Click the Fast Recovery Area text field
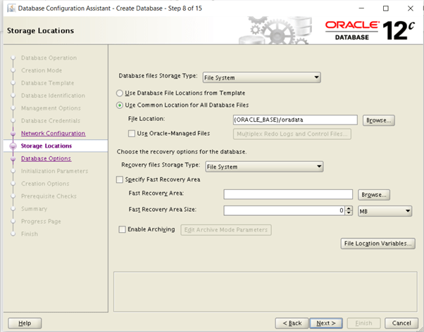Viewport: 424px width, 332px height. coord(287,194)
